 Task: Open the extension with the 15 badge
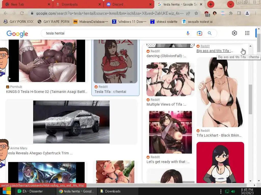click(207, 14)
